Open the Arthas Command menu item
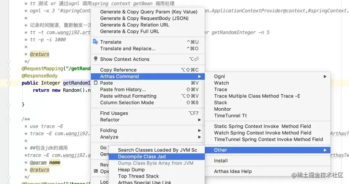Screen dimensions: 349x184 pos(148,77)
